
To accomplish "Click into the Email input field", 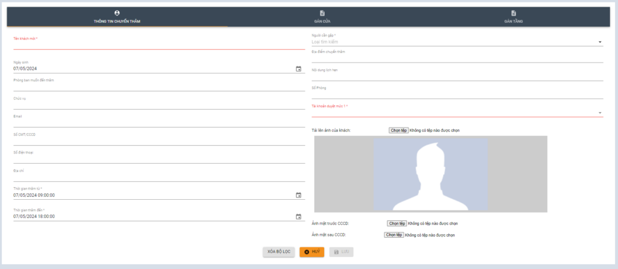I will click(x=159, y=123).
